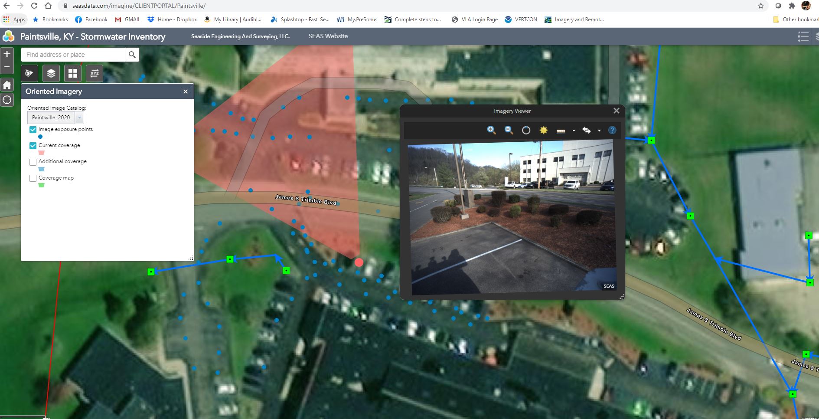Toggle the Oriented Imagery widget button
This screenshot has width=819, height=419.
[x=29, y=73]
